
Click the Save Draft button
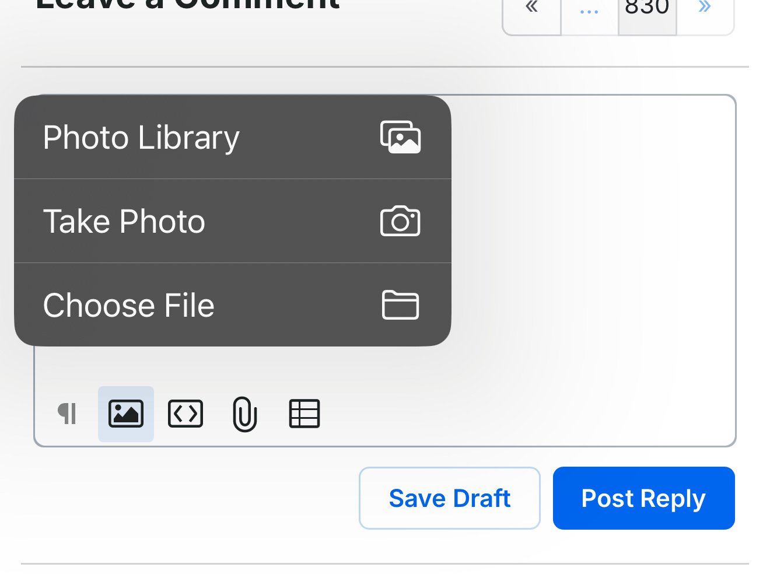(x=450, y=498)
